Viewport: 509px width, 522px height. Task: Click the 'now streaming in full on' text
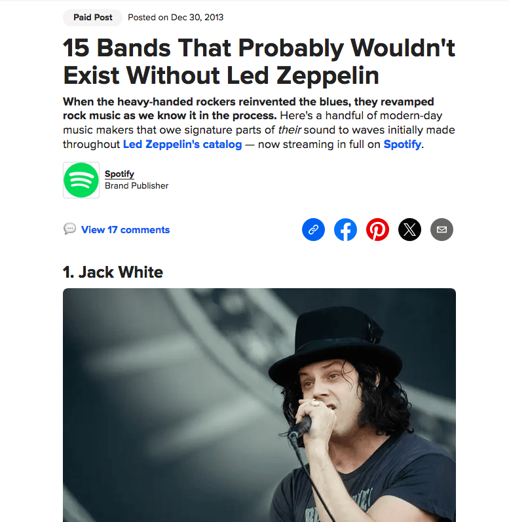coord(319,144)
